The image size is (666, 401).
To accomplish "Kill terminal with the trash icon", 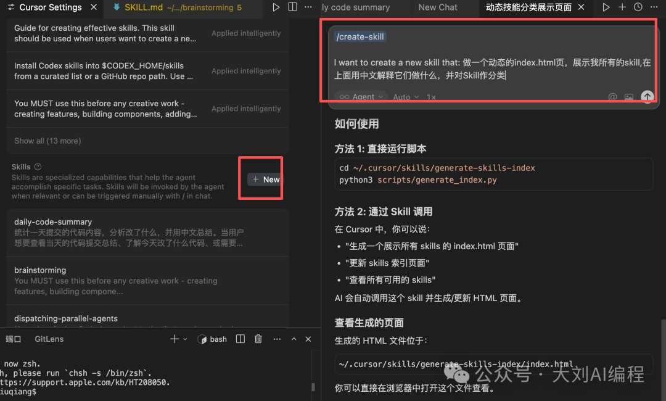I will click(258, 339).
